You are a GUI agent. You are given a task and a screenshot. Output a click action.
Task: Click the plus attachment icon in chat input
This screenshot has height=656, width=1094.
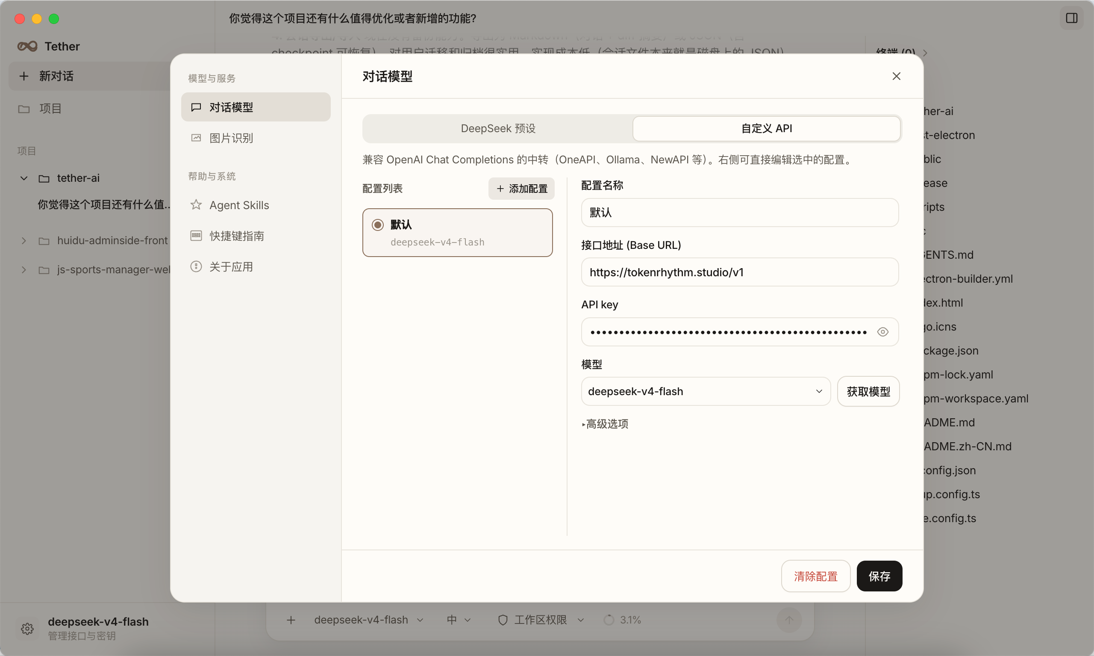click(291, 620)
